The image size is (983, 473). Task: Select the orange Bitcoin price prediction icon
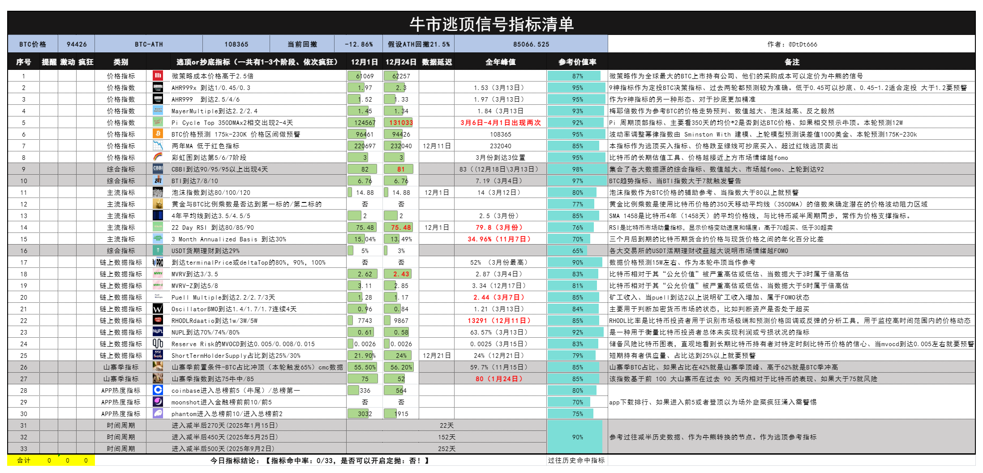[157, 134]
